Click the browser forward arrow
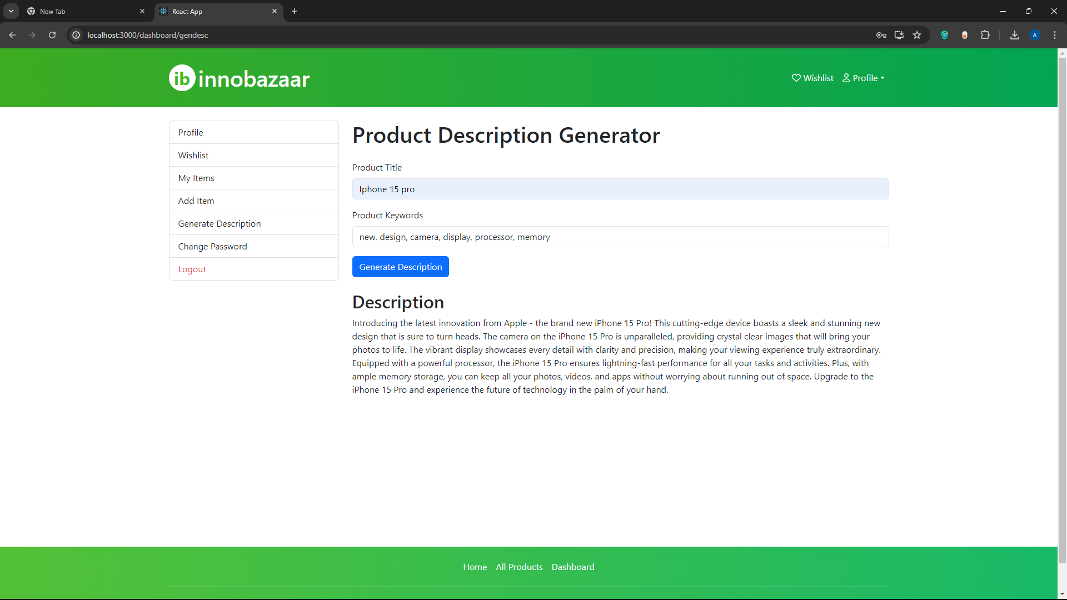 (x=32, y=35)
